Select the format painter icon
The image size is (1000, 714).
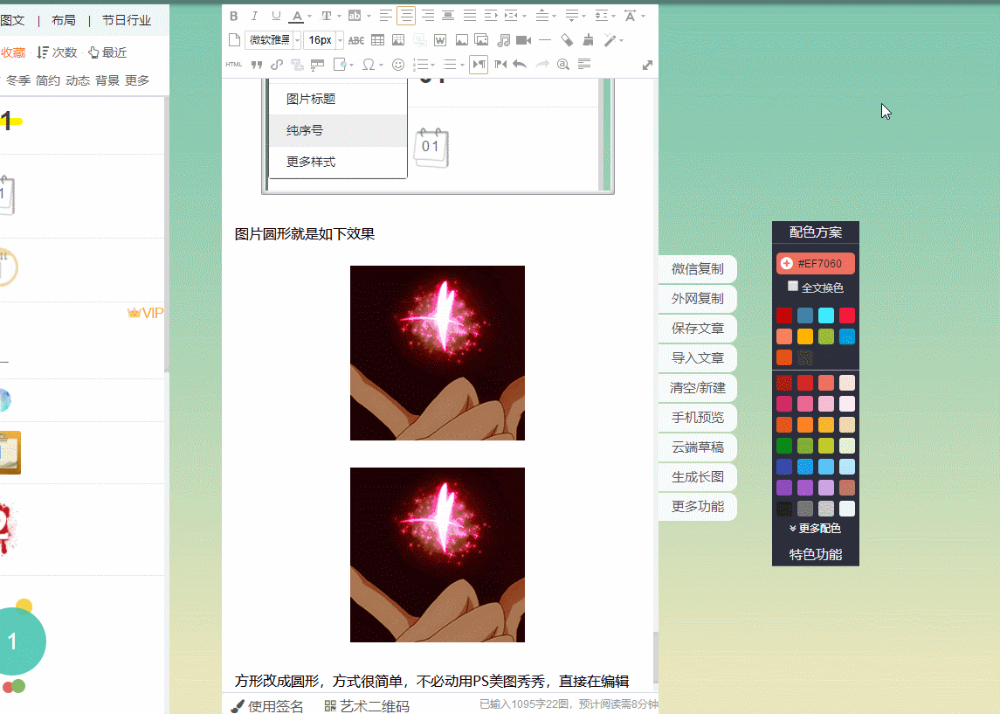click(x=566, y=40)
